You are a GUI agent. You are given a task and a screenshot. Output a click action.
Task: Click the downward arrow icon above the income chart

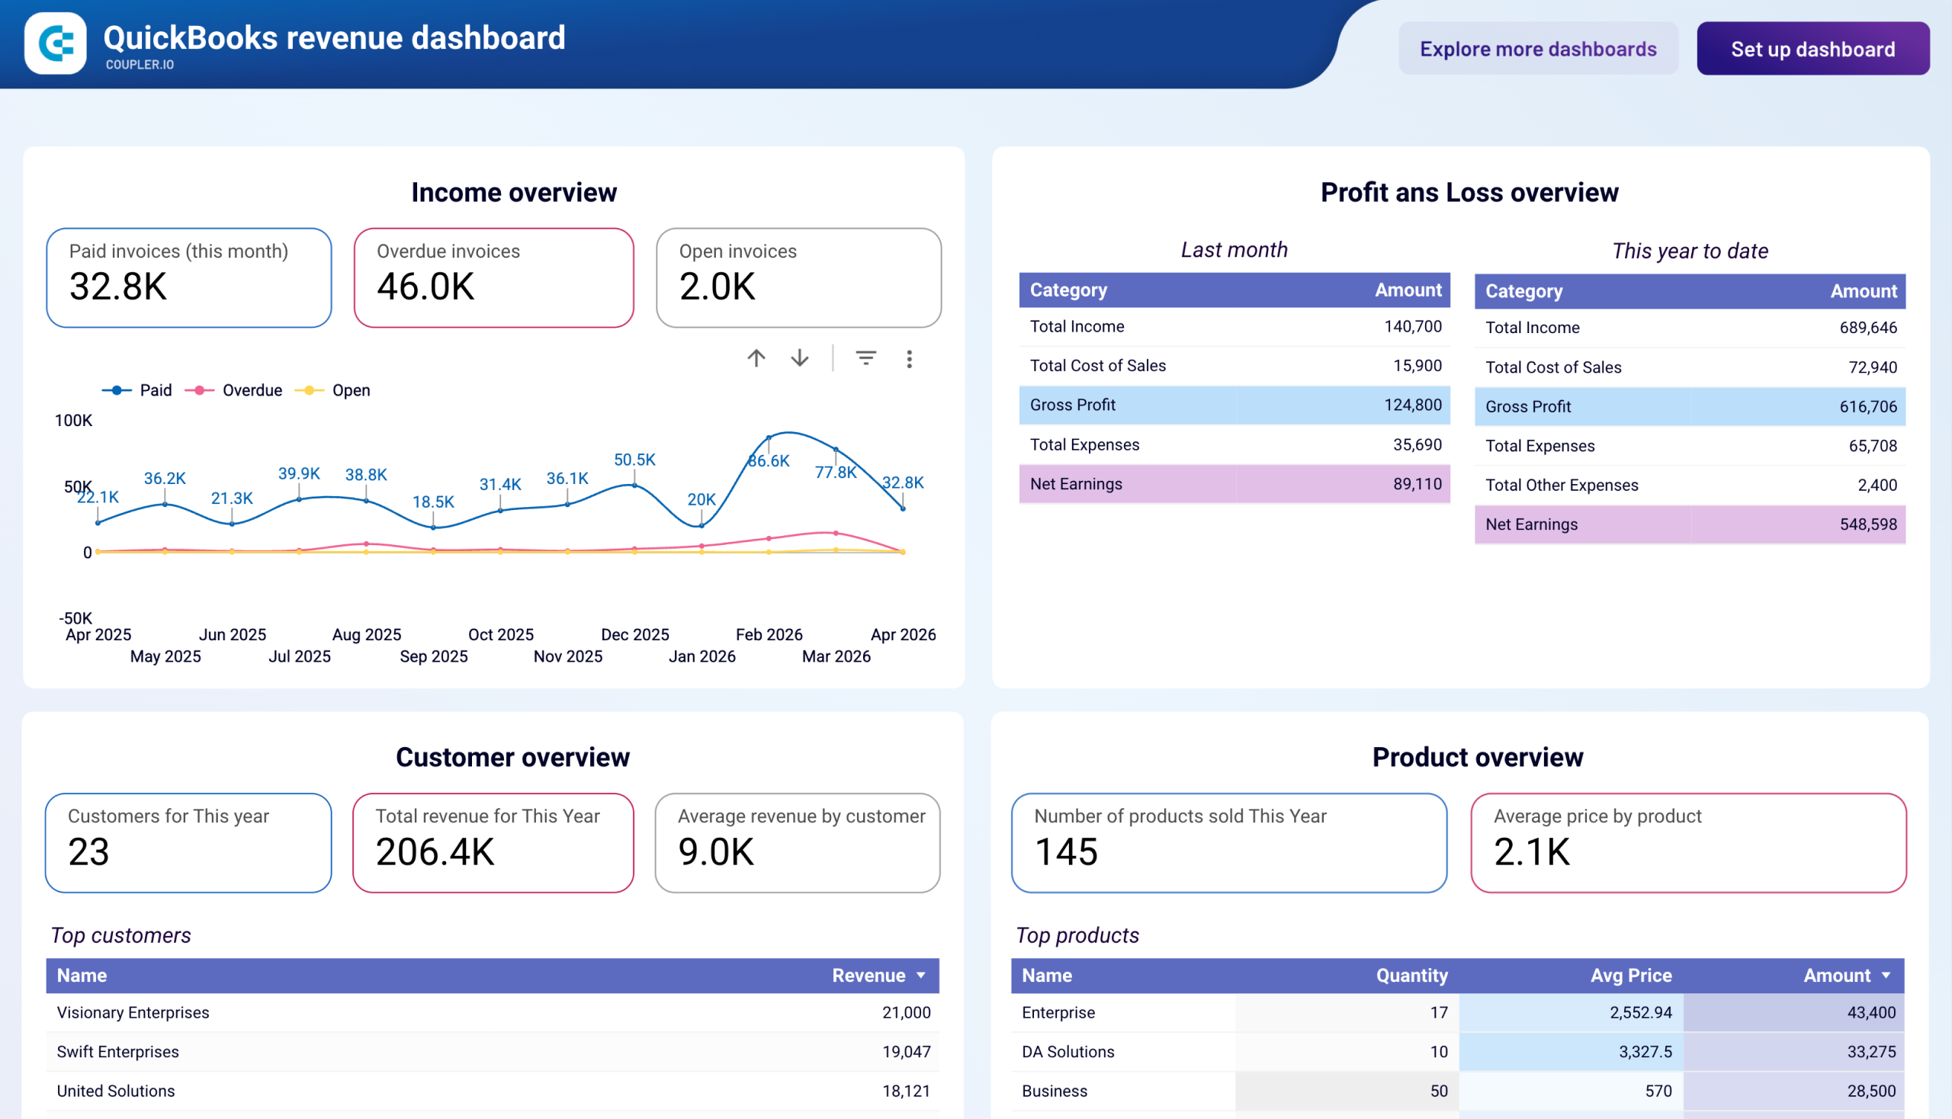click(800, 358)
